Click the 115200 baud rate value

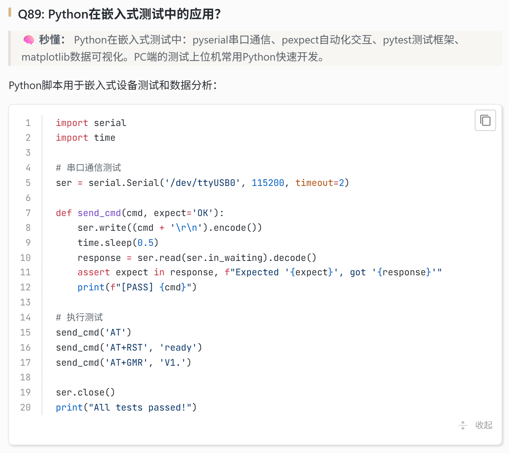268,183
